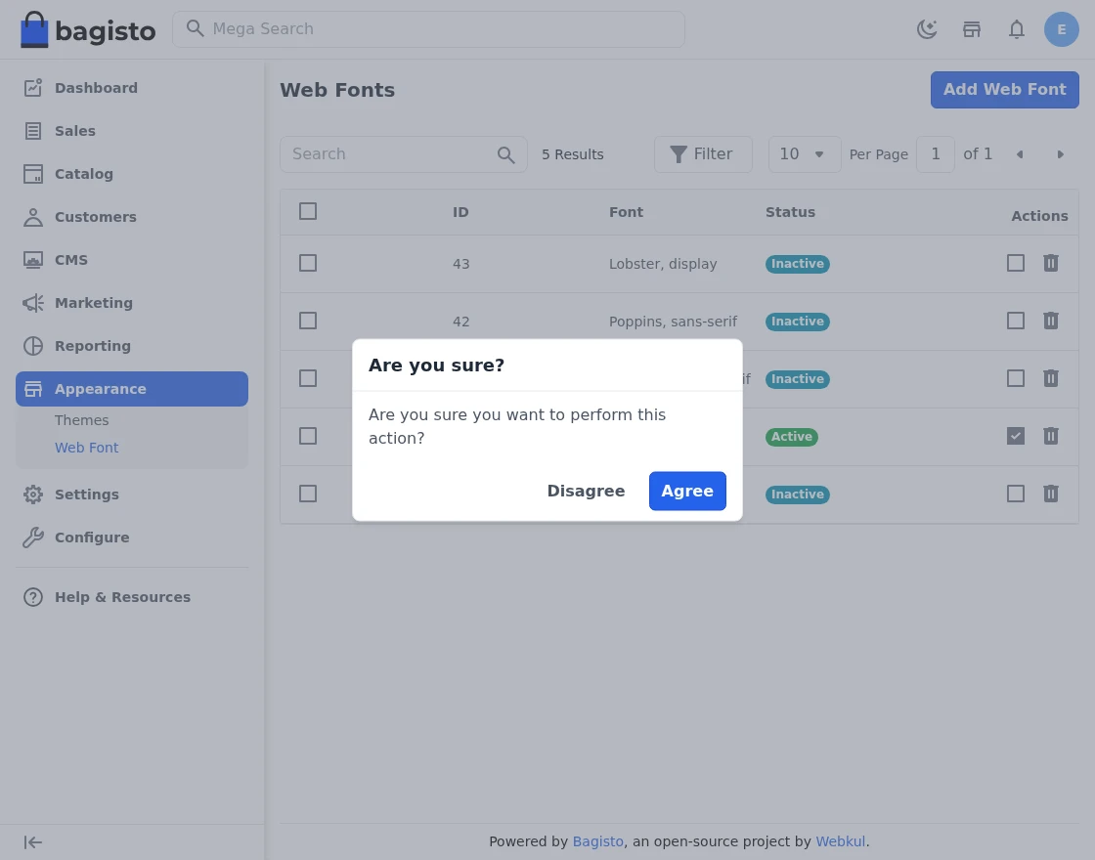Open Appearance menu
The width and height of the screenshot is (1095, 860).
pos(132,389)
